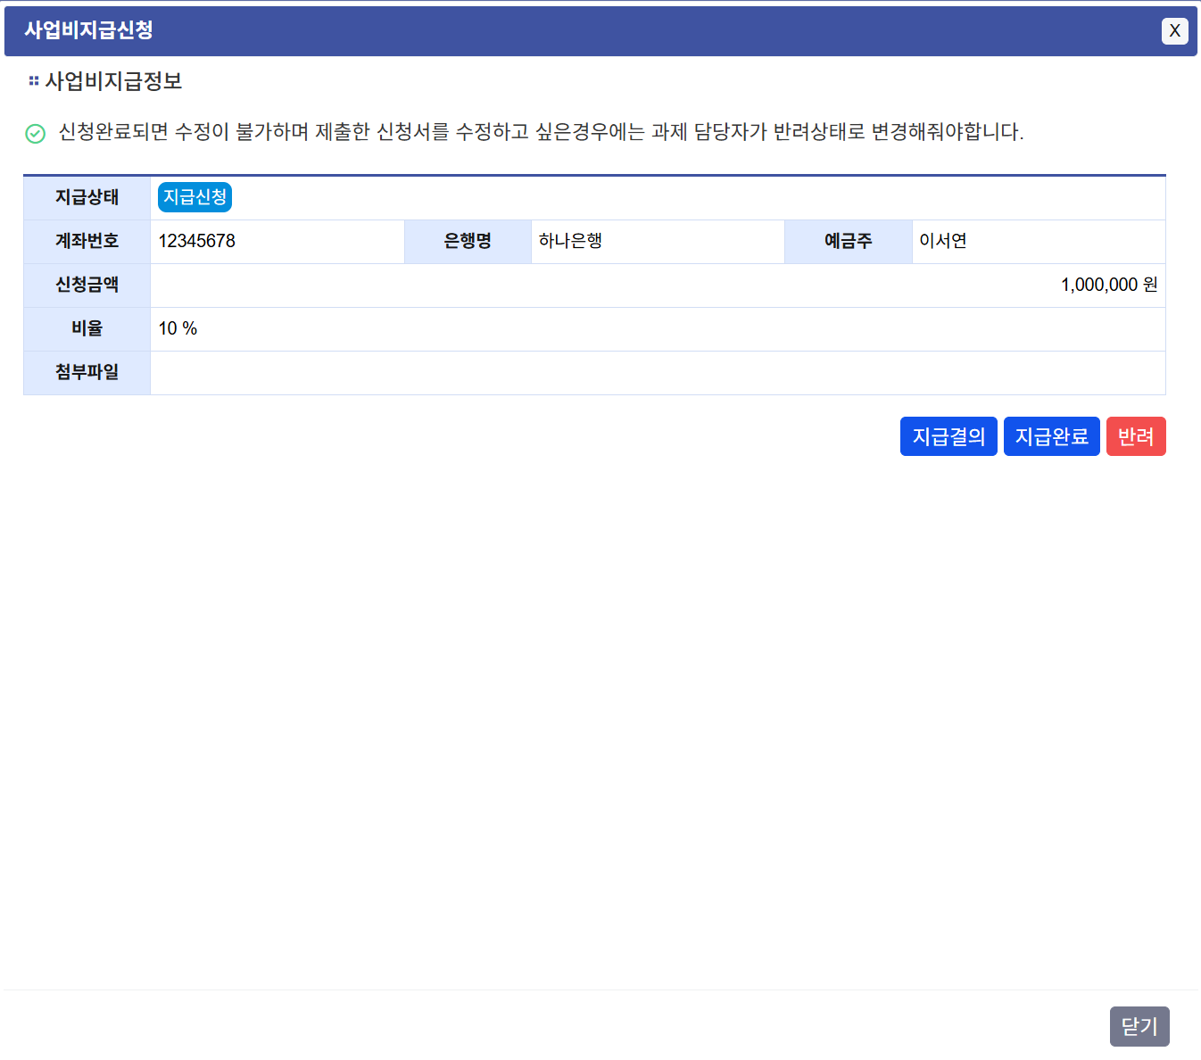1201x1060 pixels.
Task: Click the green check circle icon
Action: pyautogui.click(x=35, y=134)
